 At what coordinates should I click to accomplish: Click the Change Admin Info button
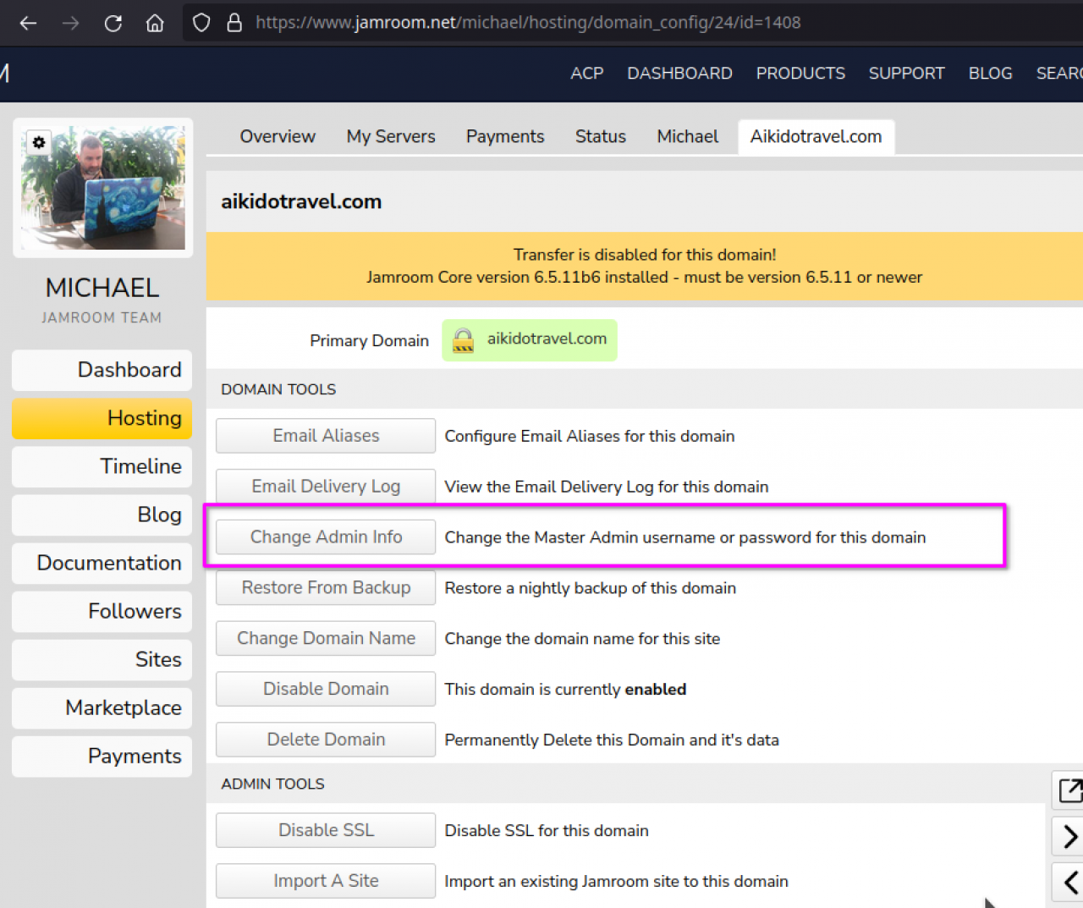tap(326, 537)
